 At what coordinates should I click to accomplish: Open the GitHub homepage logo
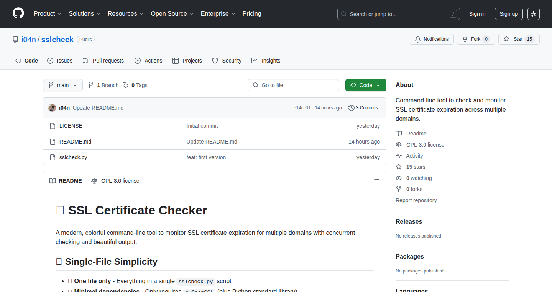click(18, 13)
